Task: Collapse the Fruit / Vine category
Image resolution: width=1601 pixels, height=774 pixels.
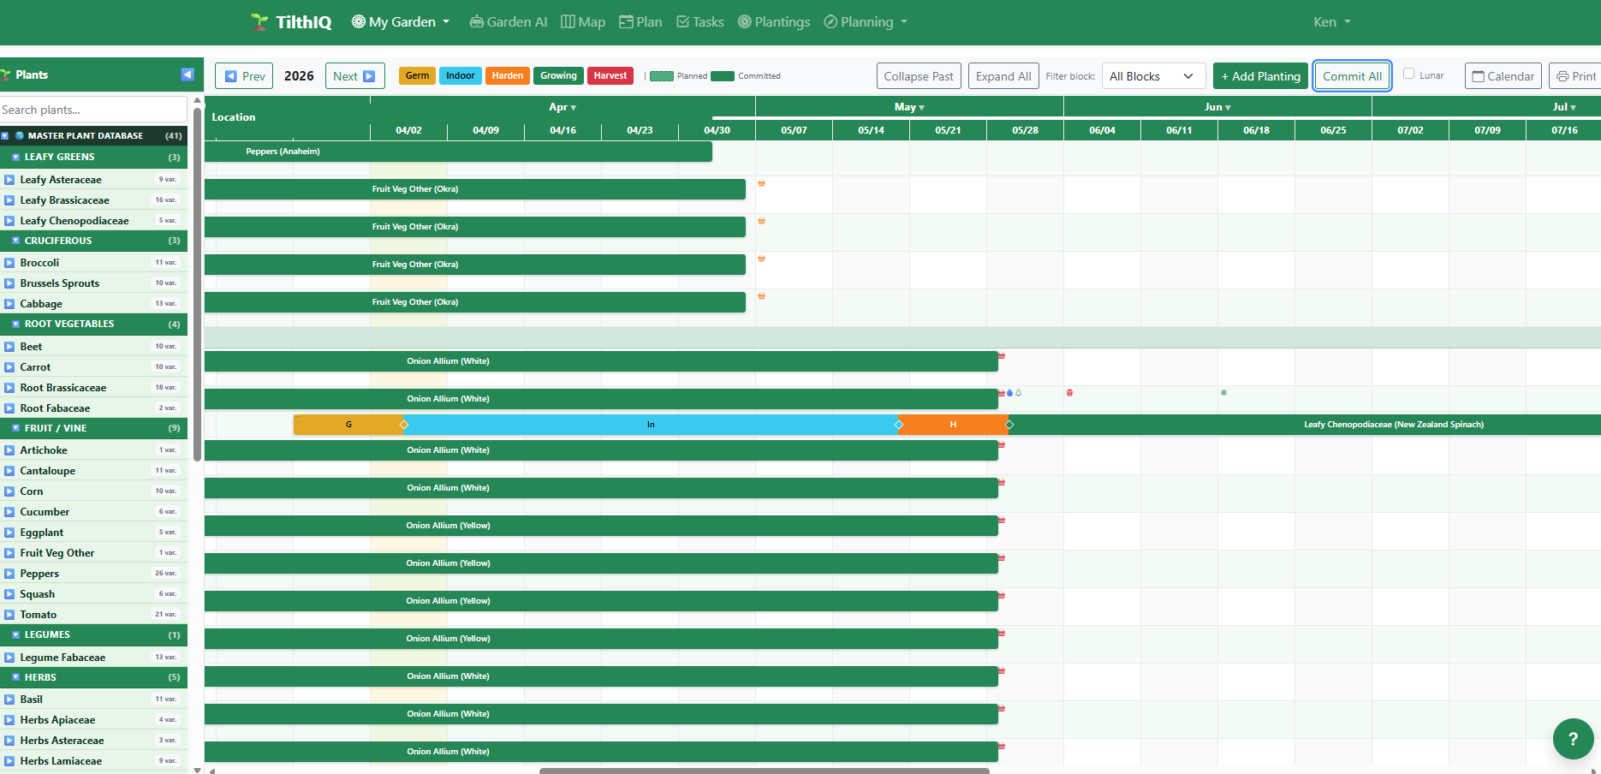Action: tap(15, 428)
